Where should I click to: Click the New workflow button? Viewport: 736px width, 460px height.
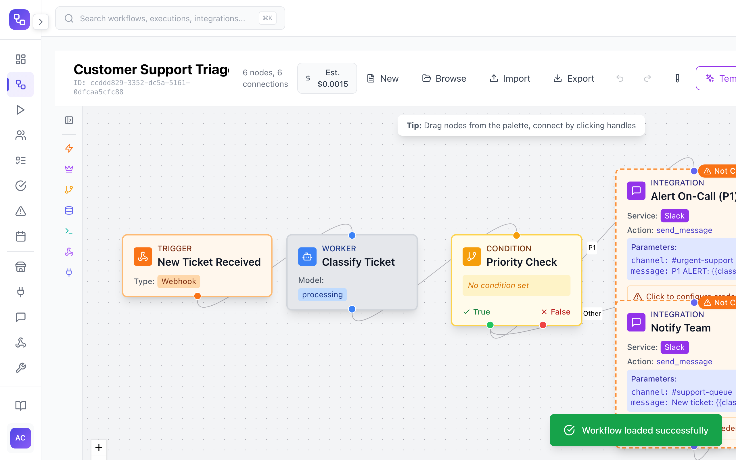(x=382, y=78)
